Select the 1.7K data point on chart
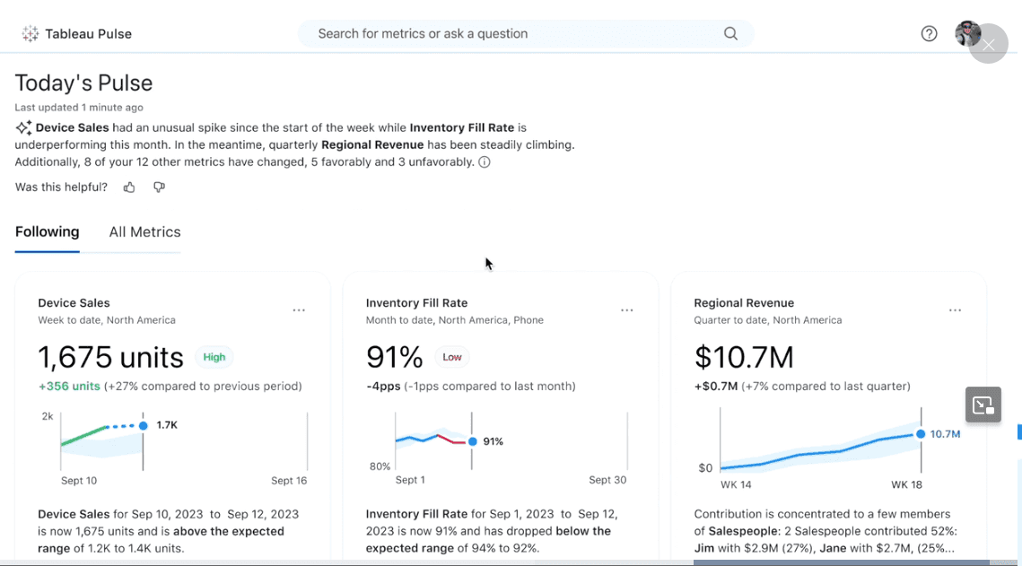 pos(144,425)
